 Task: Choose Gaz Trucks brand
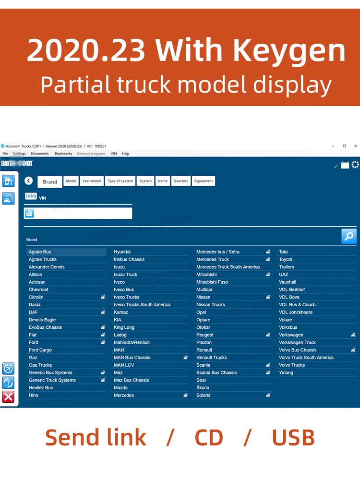[x=66, y=365]
